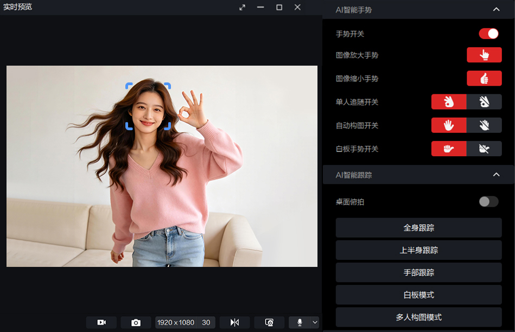515x332 pixels.
Task: Activate 白板模式 button
Action: 419,295
